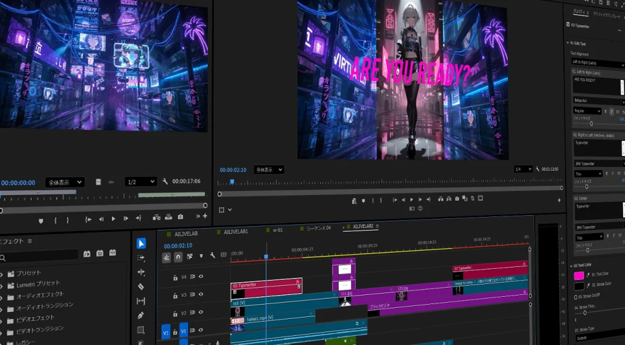This screenshot has height=345, width=625.
Task: Select the Pen tool in the timeline toolbar
Action: click(x=141, y=316)
